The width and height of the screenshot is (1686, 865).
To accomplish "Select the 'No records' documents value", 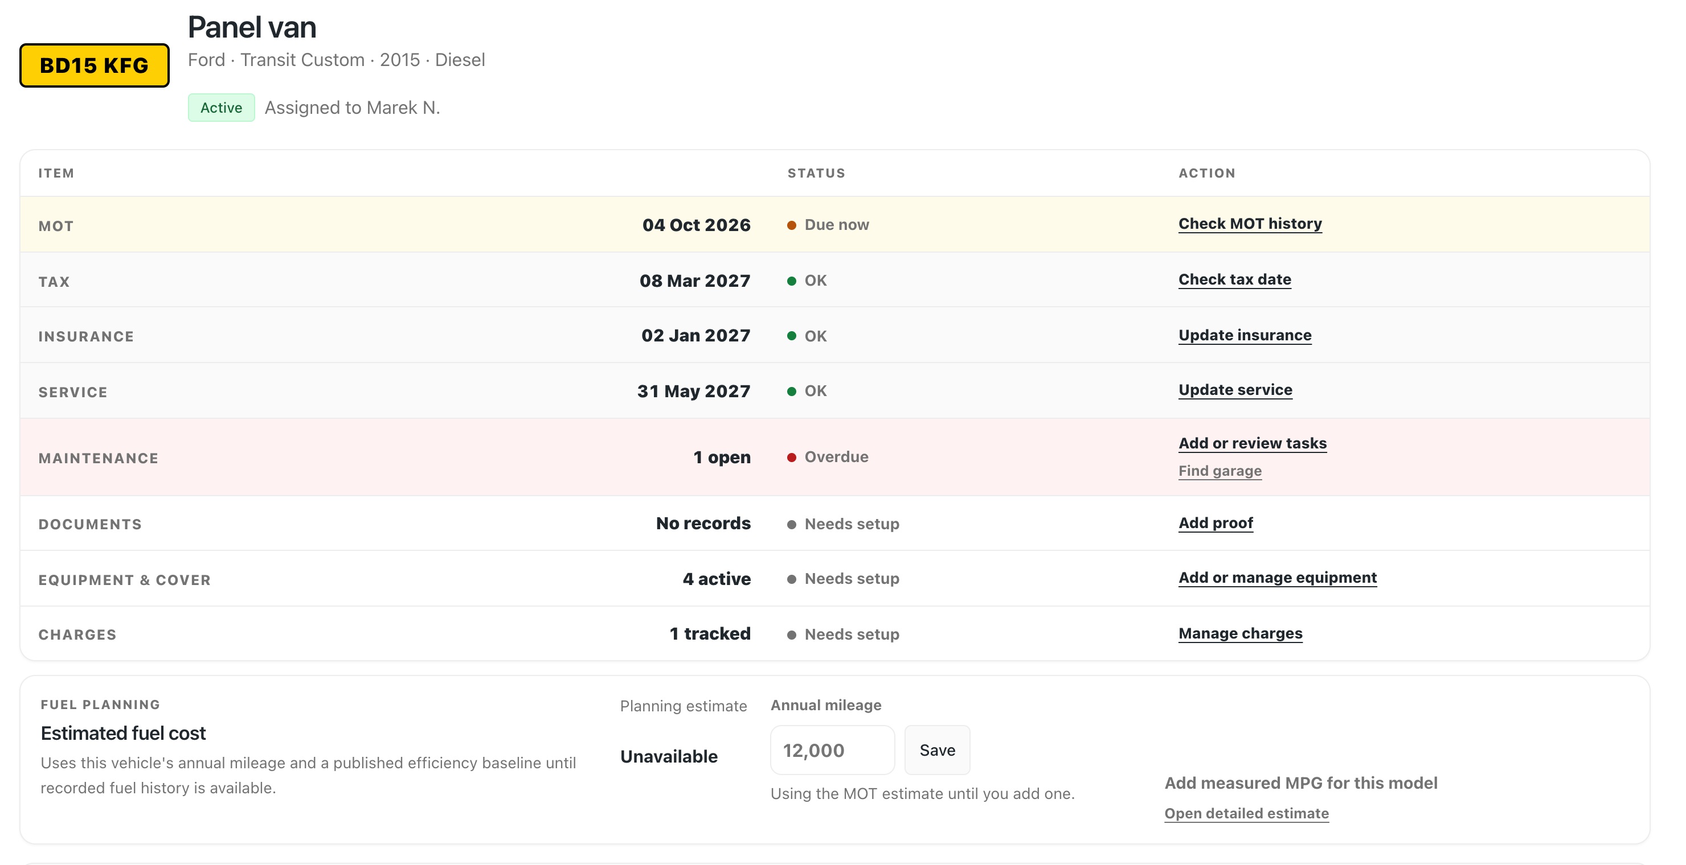I will click(x=703, y=523).
